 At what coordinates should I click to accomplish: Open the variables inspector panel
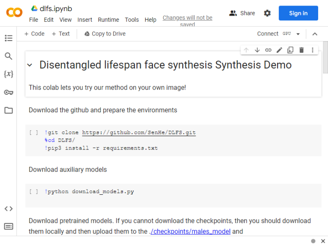coord(9,74)
